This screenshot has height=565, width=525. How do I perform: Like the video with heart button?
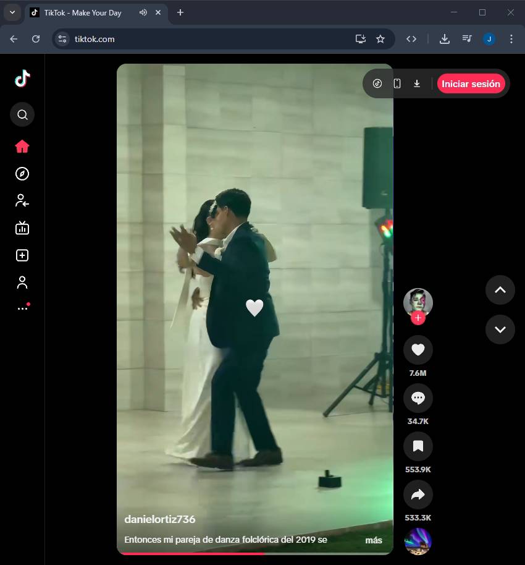coord(418,350)
